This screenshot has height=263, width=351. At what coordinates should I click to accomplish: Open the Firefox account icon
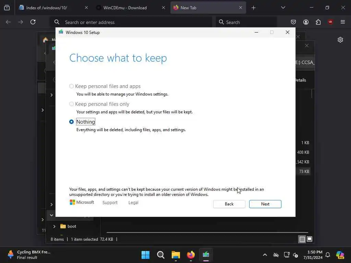click(x=306, y=22)
